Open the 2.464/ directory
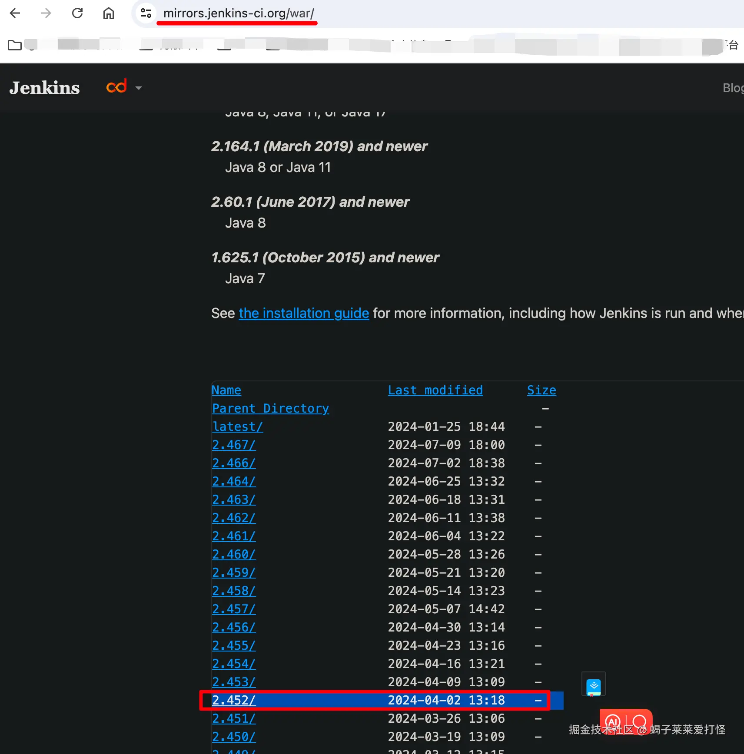Screen dimensions: 744x754 click(x=234, y=481)
